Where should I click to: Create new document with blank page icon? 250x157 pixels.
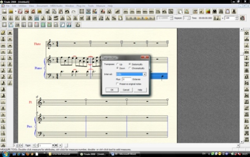4,11
